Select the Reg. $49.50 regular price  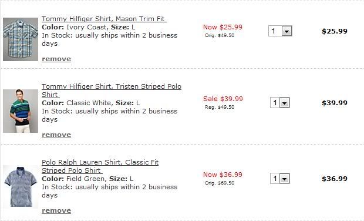220,107
